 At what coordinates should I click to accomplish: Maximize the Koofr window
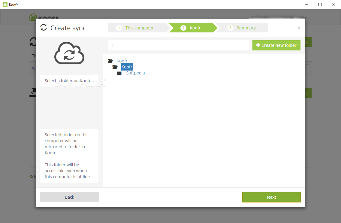tap(320, 5)
